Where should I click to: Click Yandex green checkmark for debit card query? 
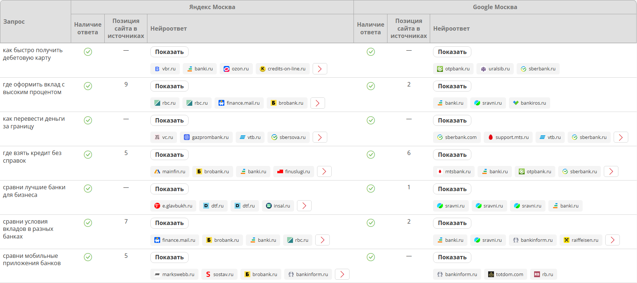(x=88, y=52)
